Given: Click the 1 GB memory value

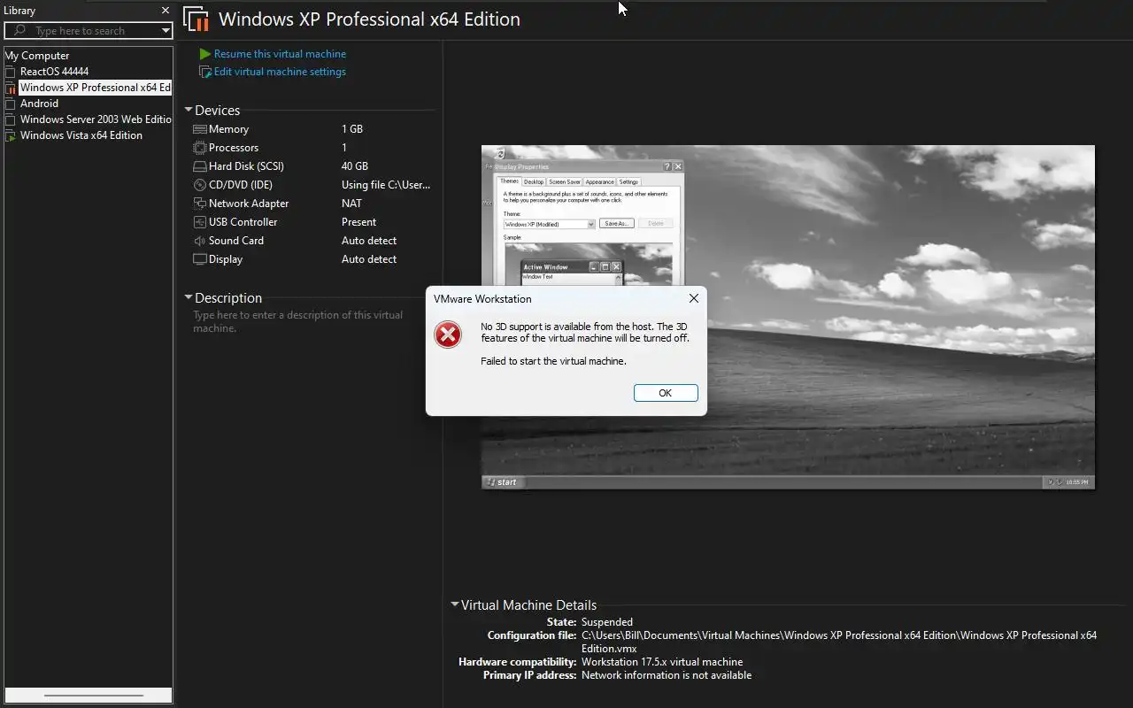Looking at the screenshot, I should [x=352, y=129].
